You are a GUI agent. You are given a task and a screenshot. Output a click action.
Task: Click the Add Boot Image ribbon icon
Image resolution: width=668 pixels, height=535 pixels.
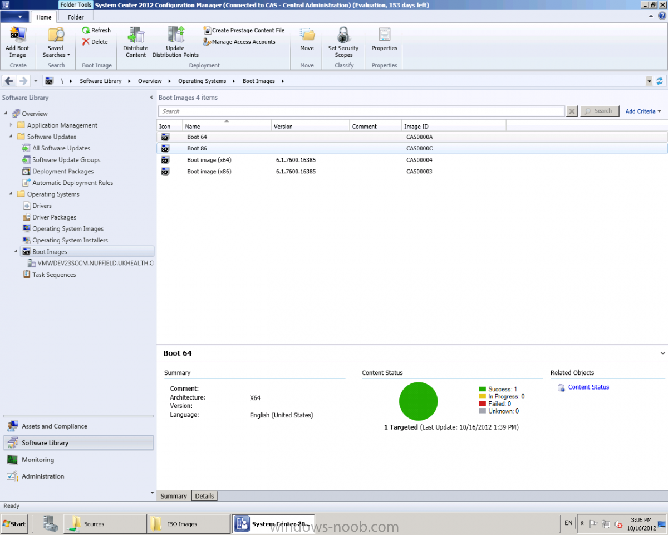tap(17, 35)
